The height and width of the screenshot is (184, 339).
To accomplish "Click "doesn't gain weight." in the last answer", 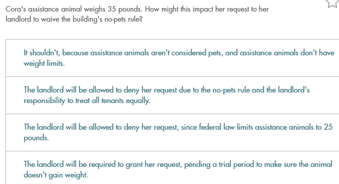I will pyautogui.click(x=56, y=175).
